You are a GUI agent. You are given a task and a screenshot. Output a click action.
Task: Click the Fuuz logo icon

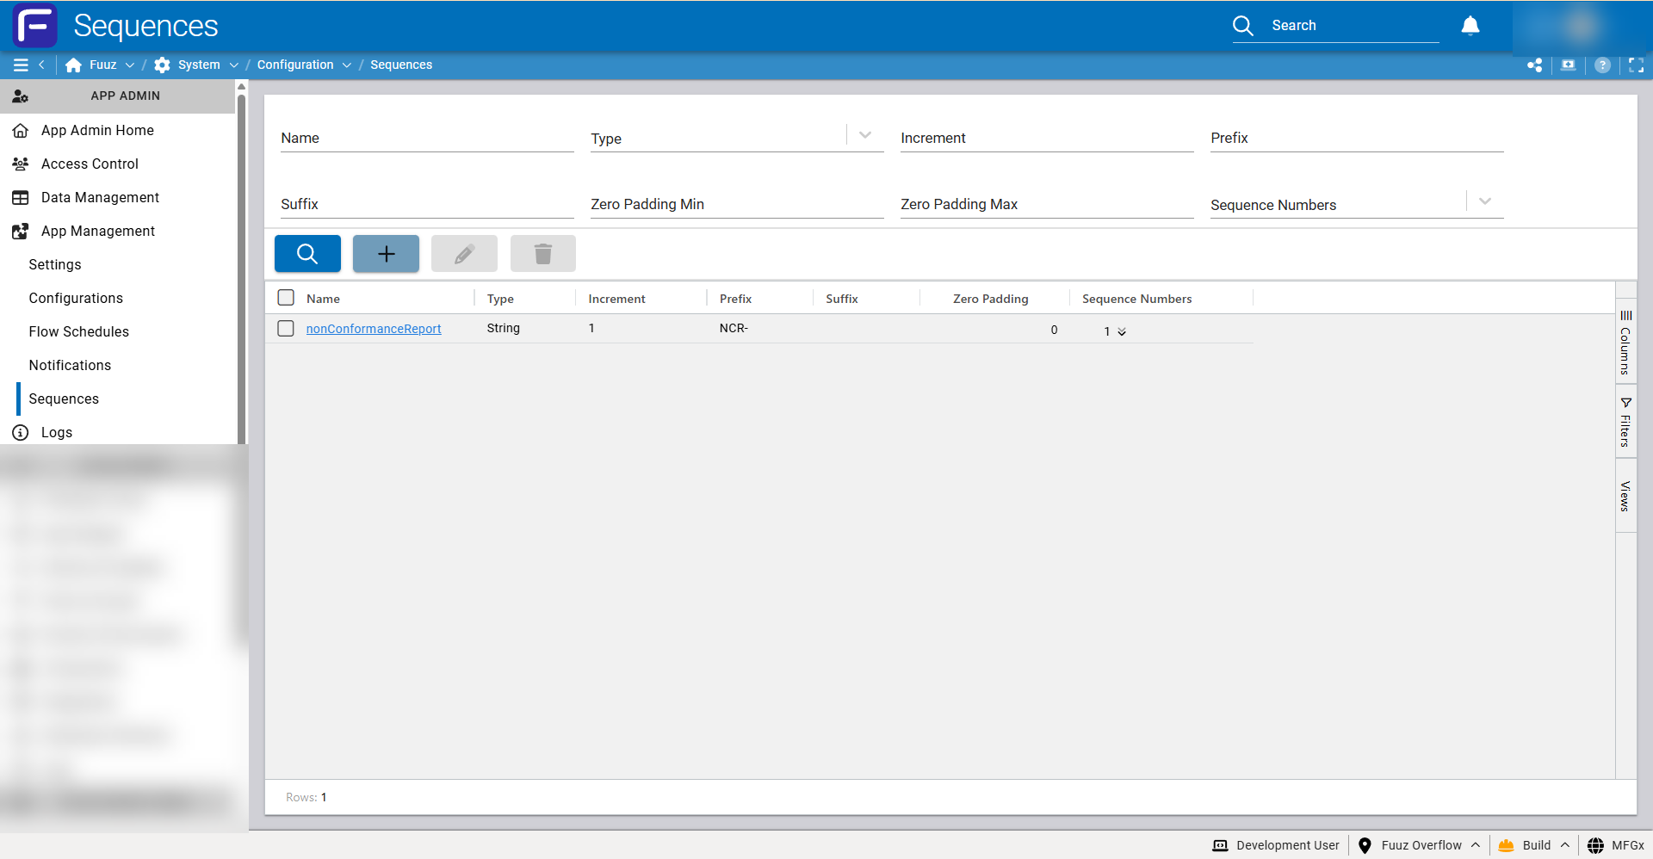(x=34, y=25)
